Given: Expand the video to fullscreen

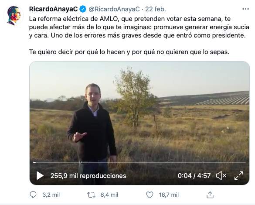Looking at the screenshot, I should click(x=238, y=176).
